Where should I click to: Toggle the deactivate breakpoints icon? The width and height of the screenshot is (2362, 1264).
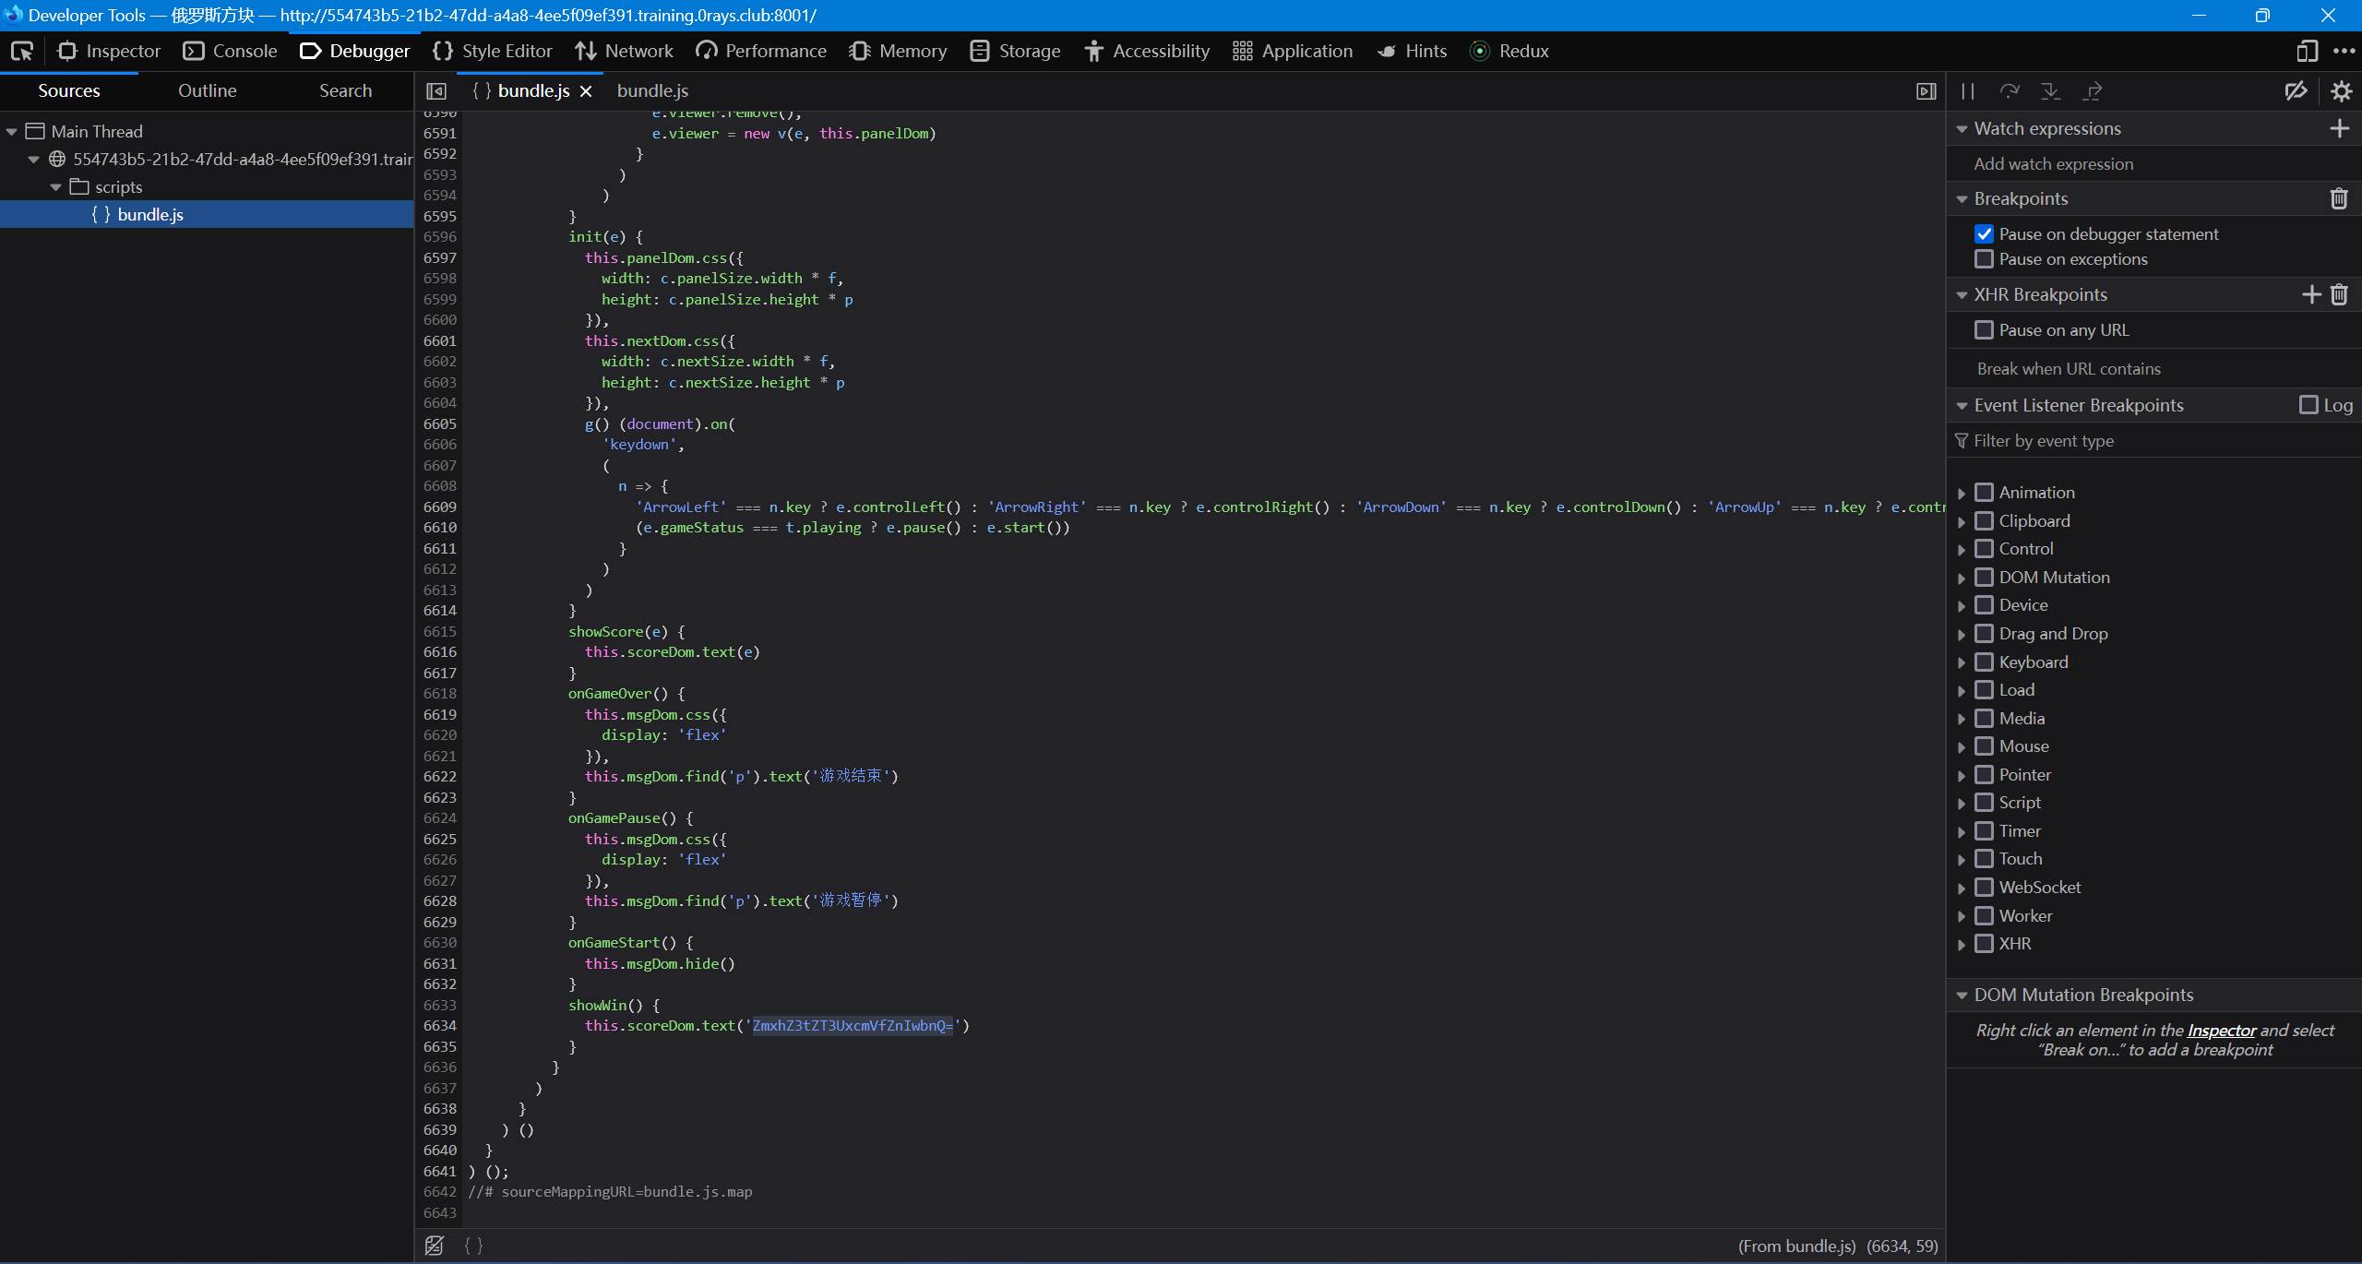point(2296,90)
